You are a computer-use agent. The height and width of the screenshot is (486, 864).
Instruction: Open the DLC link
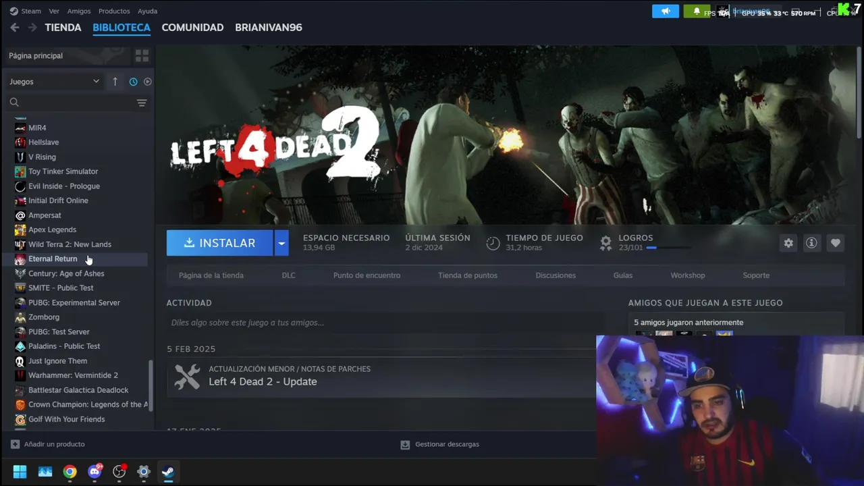pos(288,275)
